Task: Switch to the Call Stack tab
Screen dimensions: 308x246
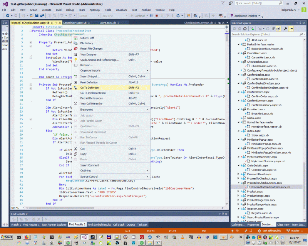Action: pyautogui.click(x=119, y=224)
